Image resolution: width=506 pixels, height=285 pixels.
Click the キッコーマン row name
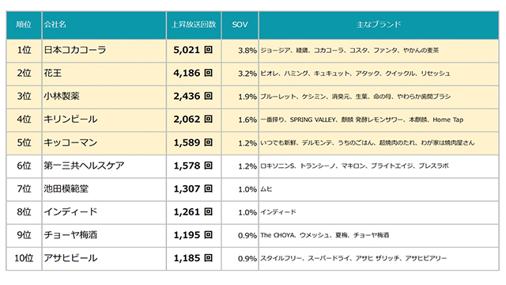(x=70, y=142)
